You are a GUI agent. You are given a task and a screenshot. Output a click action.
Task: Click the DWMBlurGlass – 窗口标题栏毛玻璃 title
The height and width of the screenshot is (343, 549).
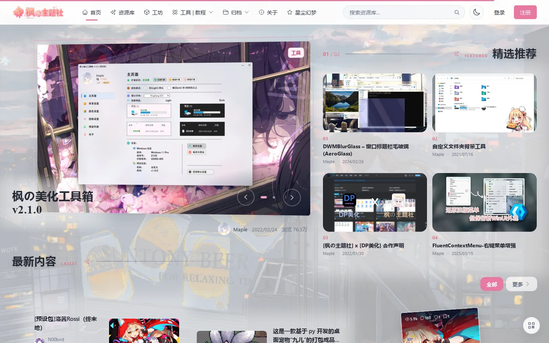pyautogui.click(x=366, y=150)
